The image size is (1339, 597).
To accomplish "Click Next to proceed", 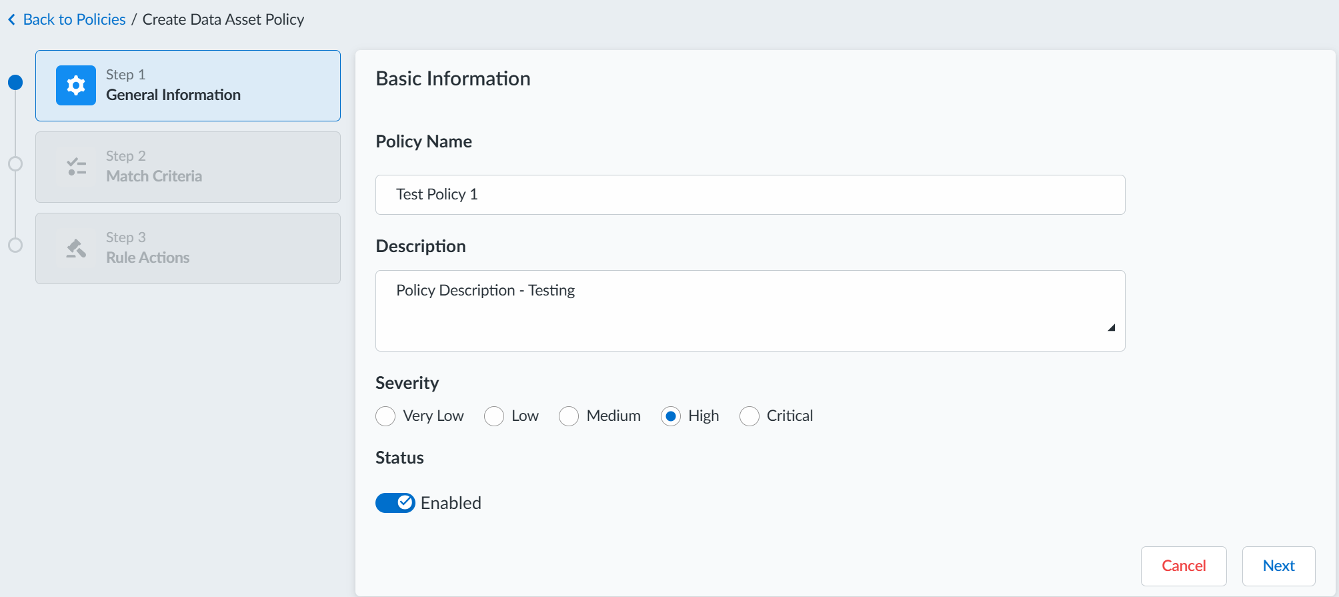I will pyautogui.click(x=1278, y=566).
